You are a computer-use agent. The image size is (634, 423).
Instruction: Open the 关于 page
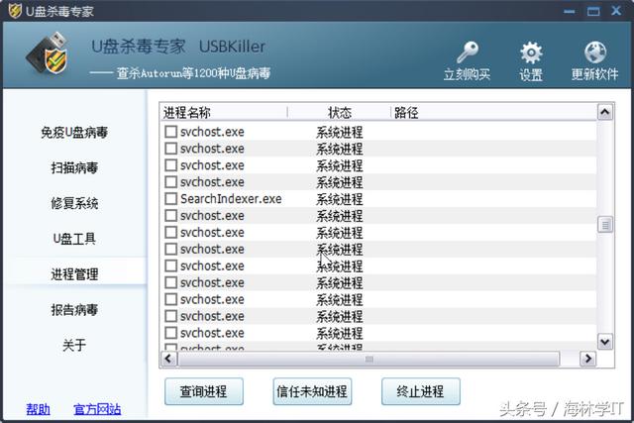(74, 345)
